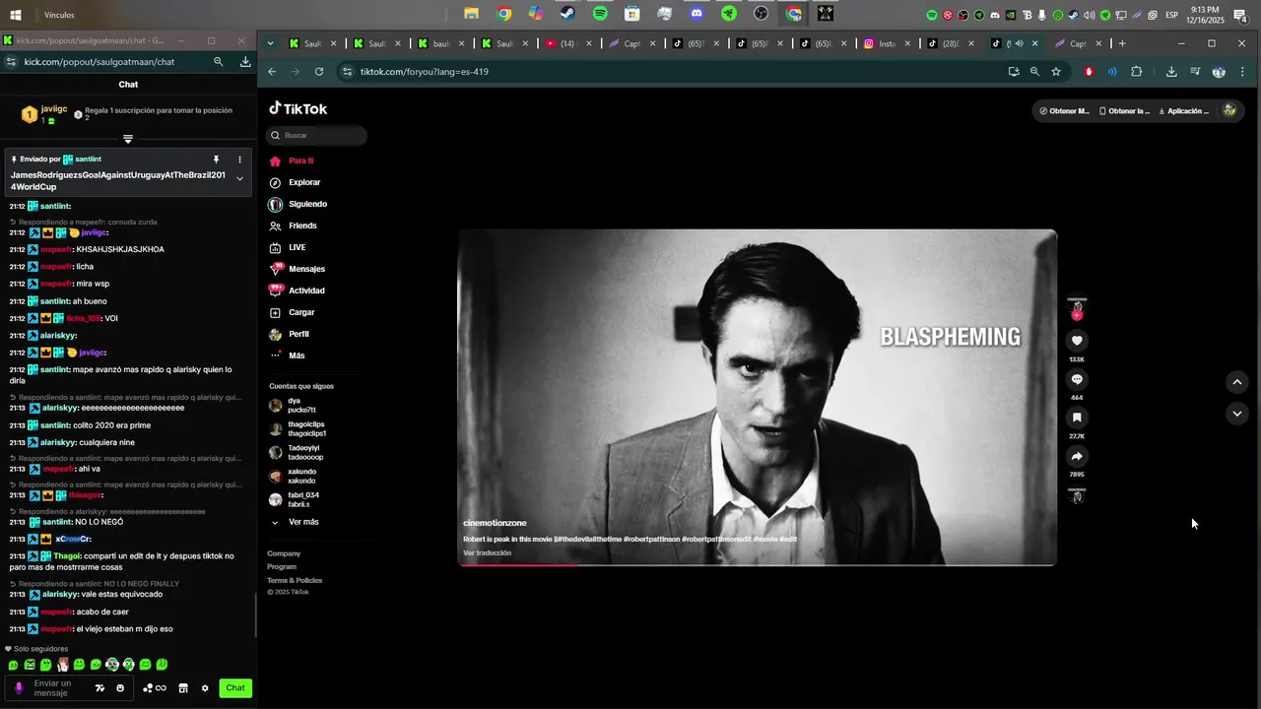Seek on the TikTok video progress bar
1261x709 pixels.
757,564
